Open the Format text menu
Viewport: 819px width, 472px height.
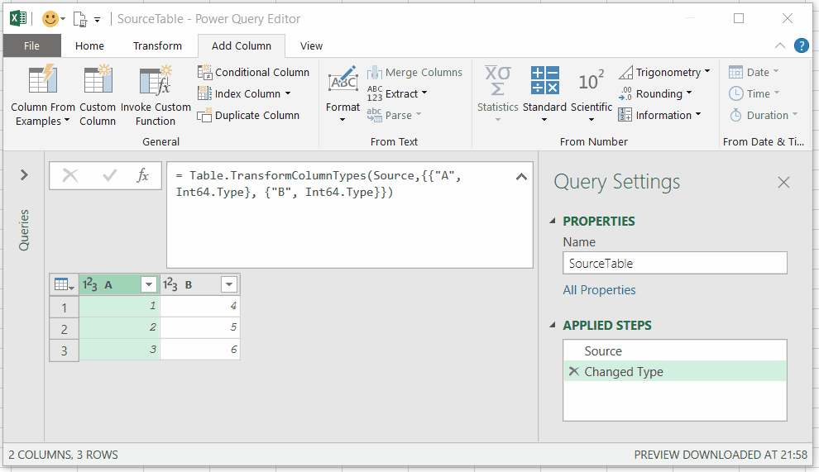[342, 94]
